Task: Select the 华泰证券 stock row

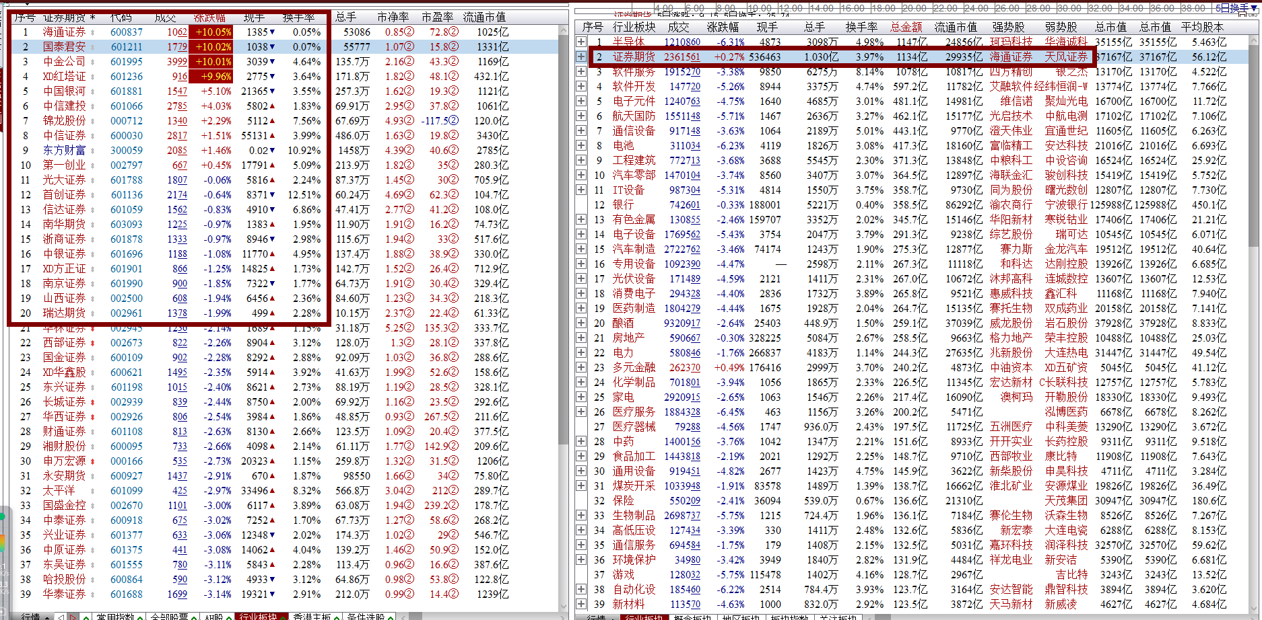Action: point(286,594)
